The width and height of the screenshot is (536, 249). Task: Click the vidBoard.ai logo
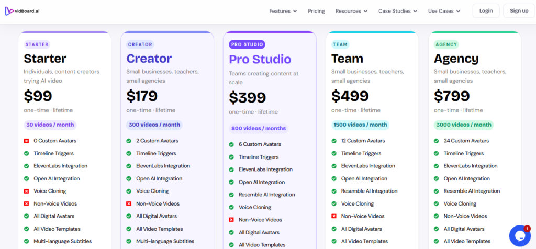(23, 11)
